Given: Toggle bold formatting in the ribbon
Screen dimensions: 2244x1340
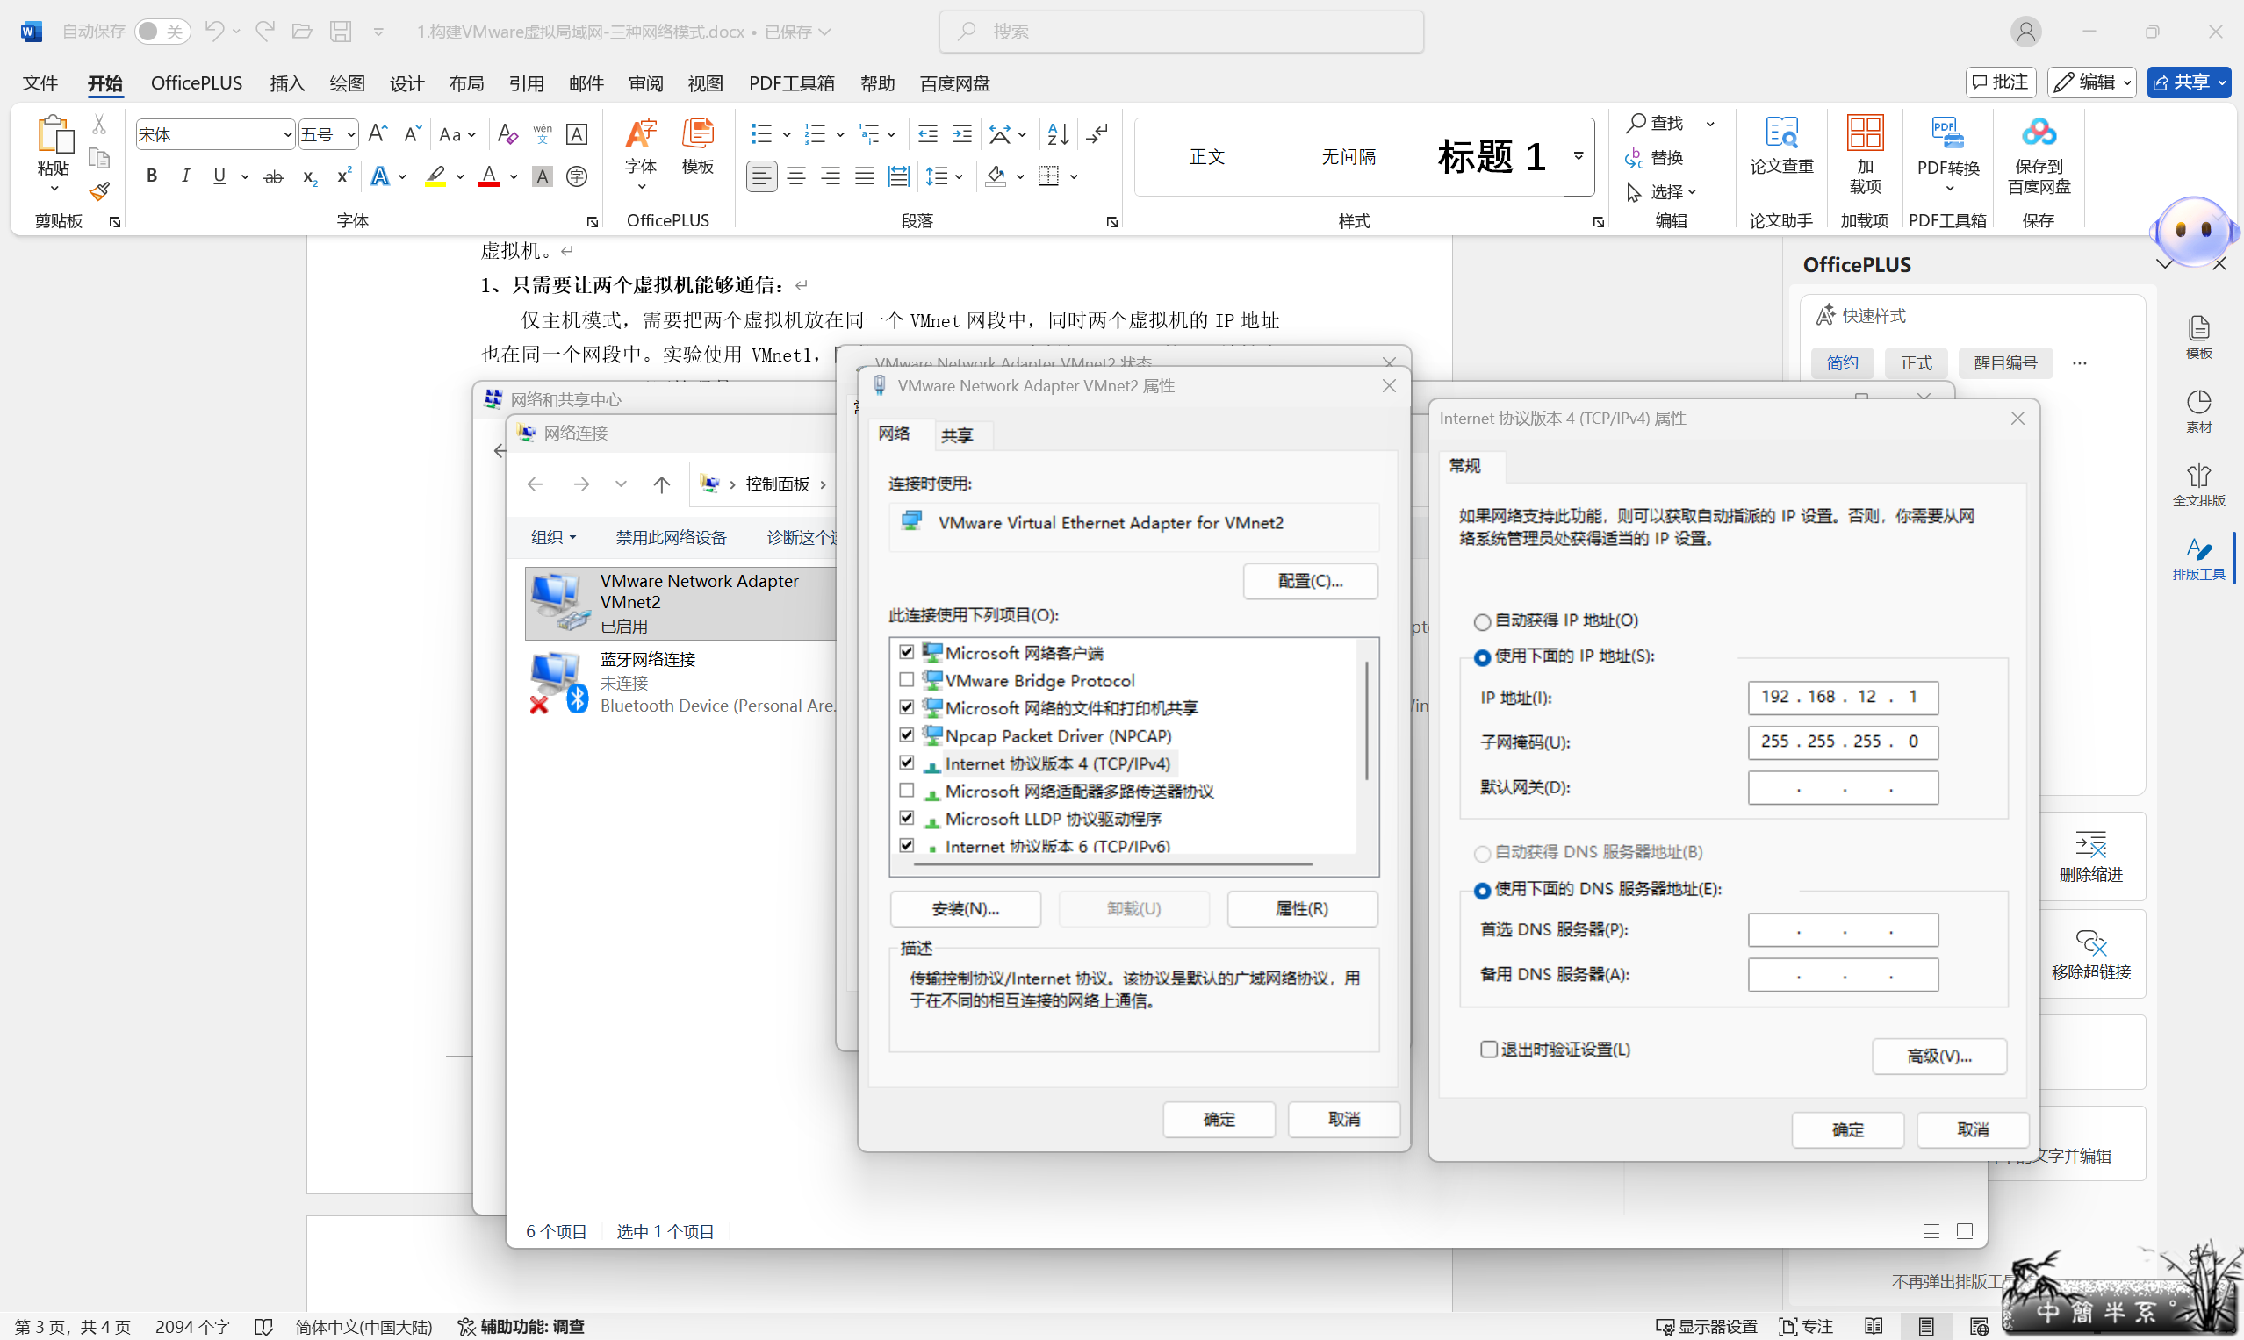Looking at the screenshot, I should point(152,176).
